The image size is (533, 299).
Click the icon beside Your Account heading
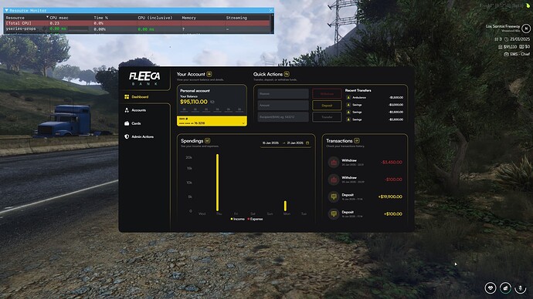(209, 74)
